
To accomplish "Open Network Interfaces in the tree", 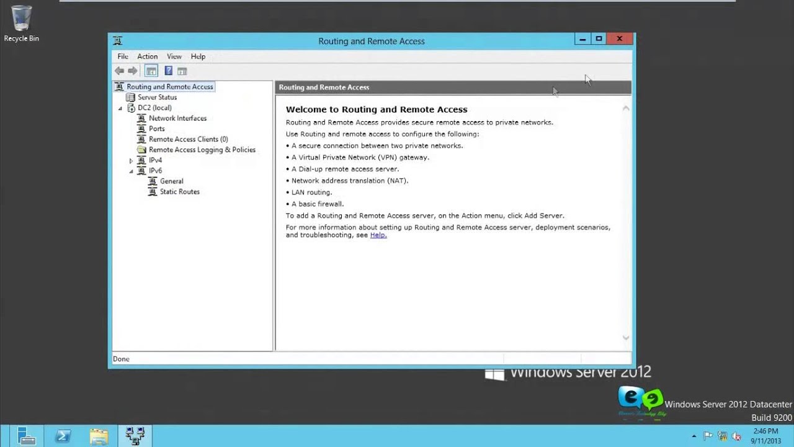I will [177, 118].
